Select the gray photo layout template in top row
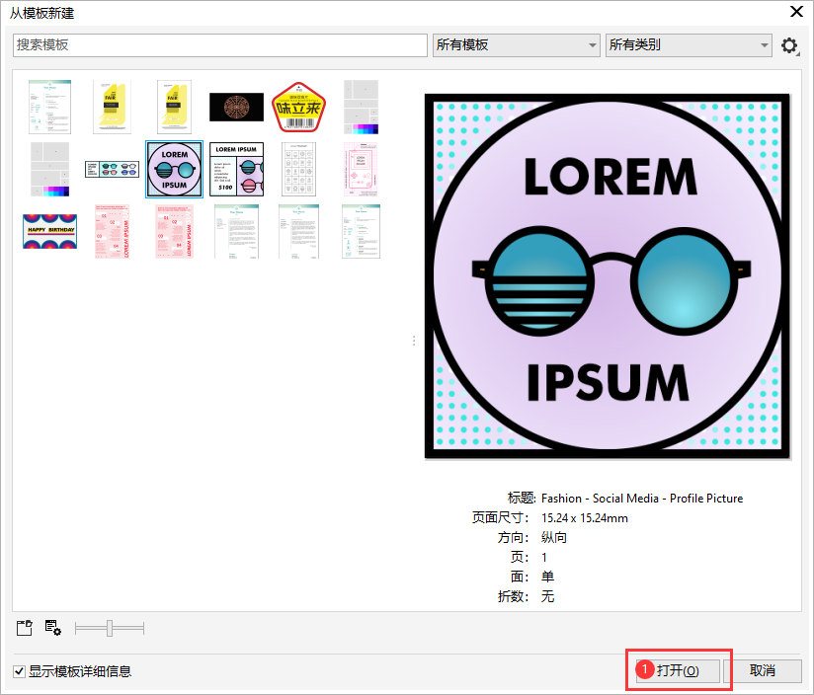Screen dimensions: 814x695 [361, 107]
